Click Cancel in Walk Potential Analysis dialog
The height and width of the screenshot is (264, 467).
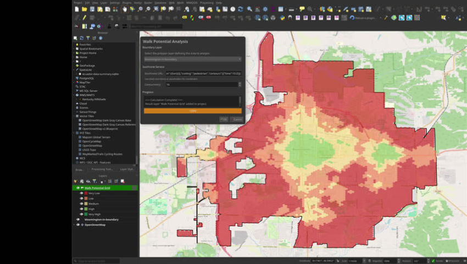(x=237, y=119)
